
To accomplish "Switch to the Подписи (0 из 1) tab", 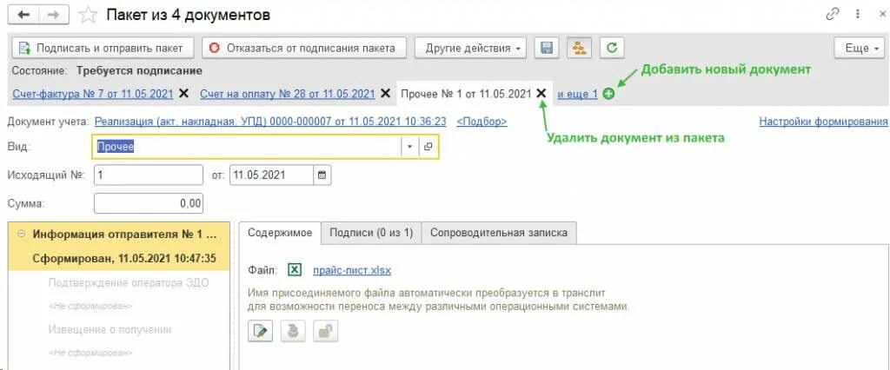I will [371, 233].
